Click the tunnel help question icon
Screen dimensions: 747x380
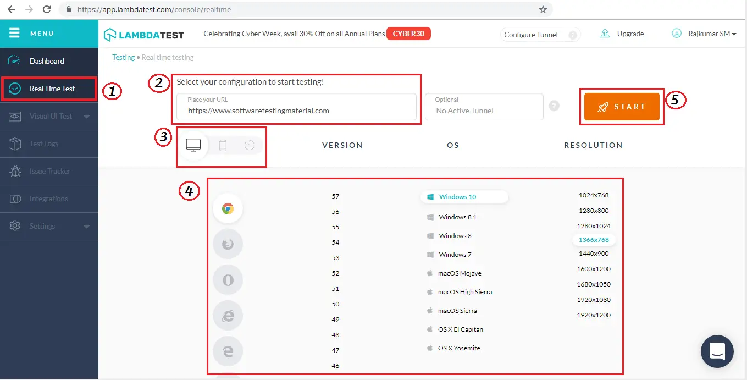point(554,106)
